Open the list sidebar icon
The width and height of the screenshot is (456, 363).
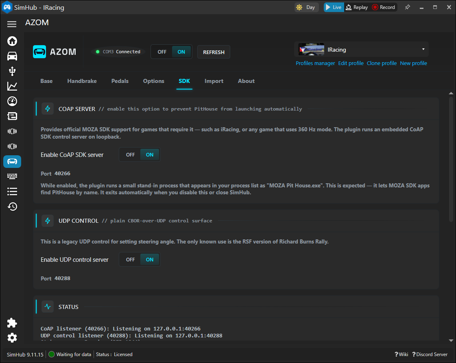[12, 191]
